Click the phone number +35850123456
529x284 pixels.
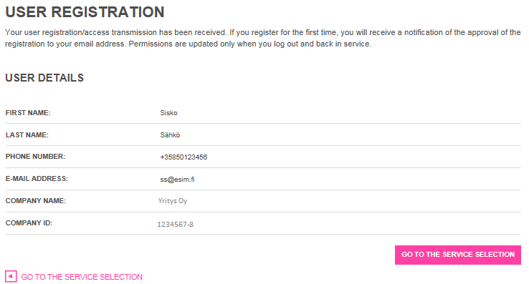tap(184, 157)
